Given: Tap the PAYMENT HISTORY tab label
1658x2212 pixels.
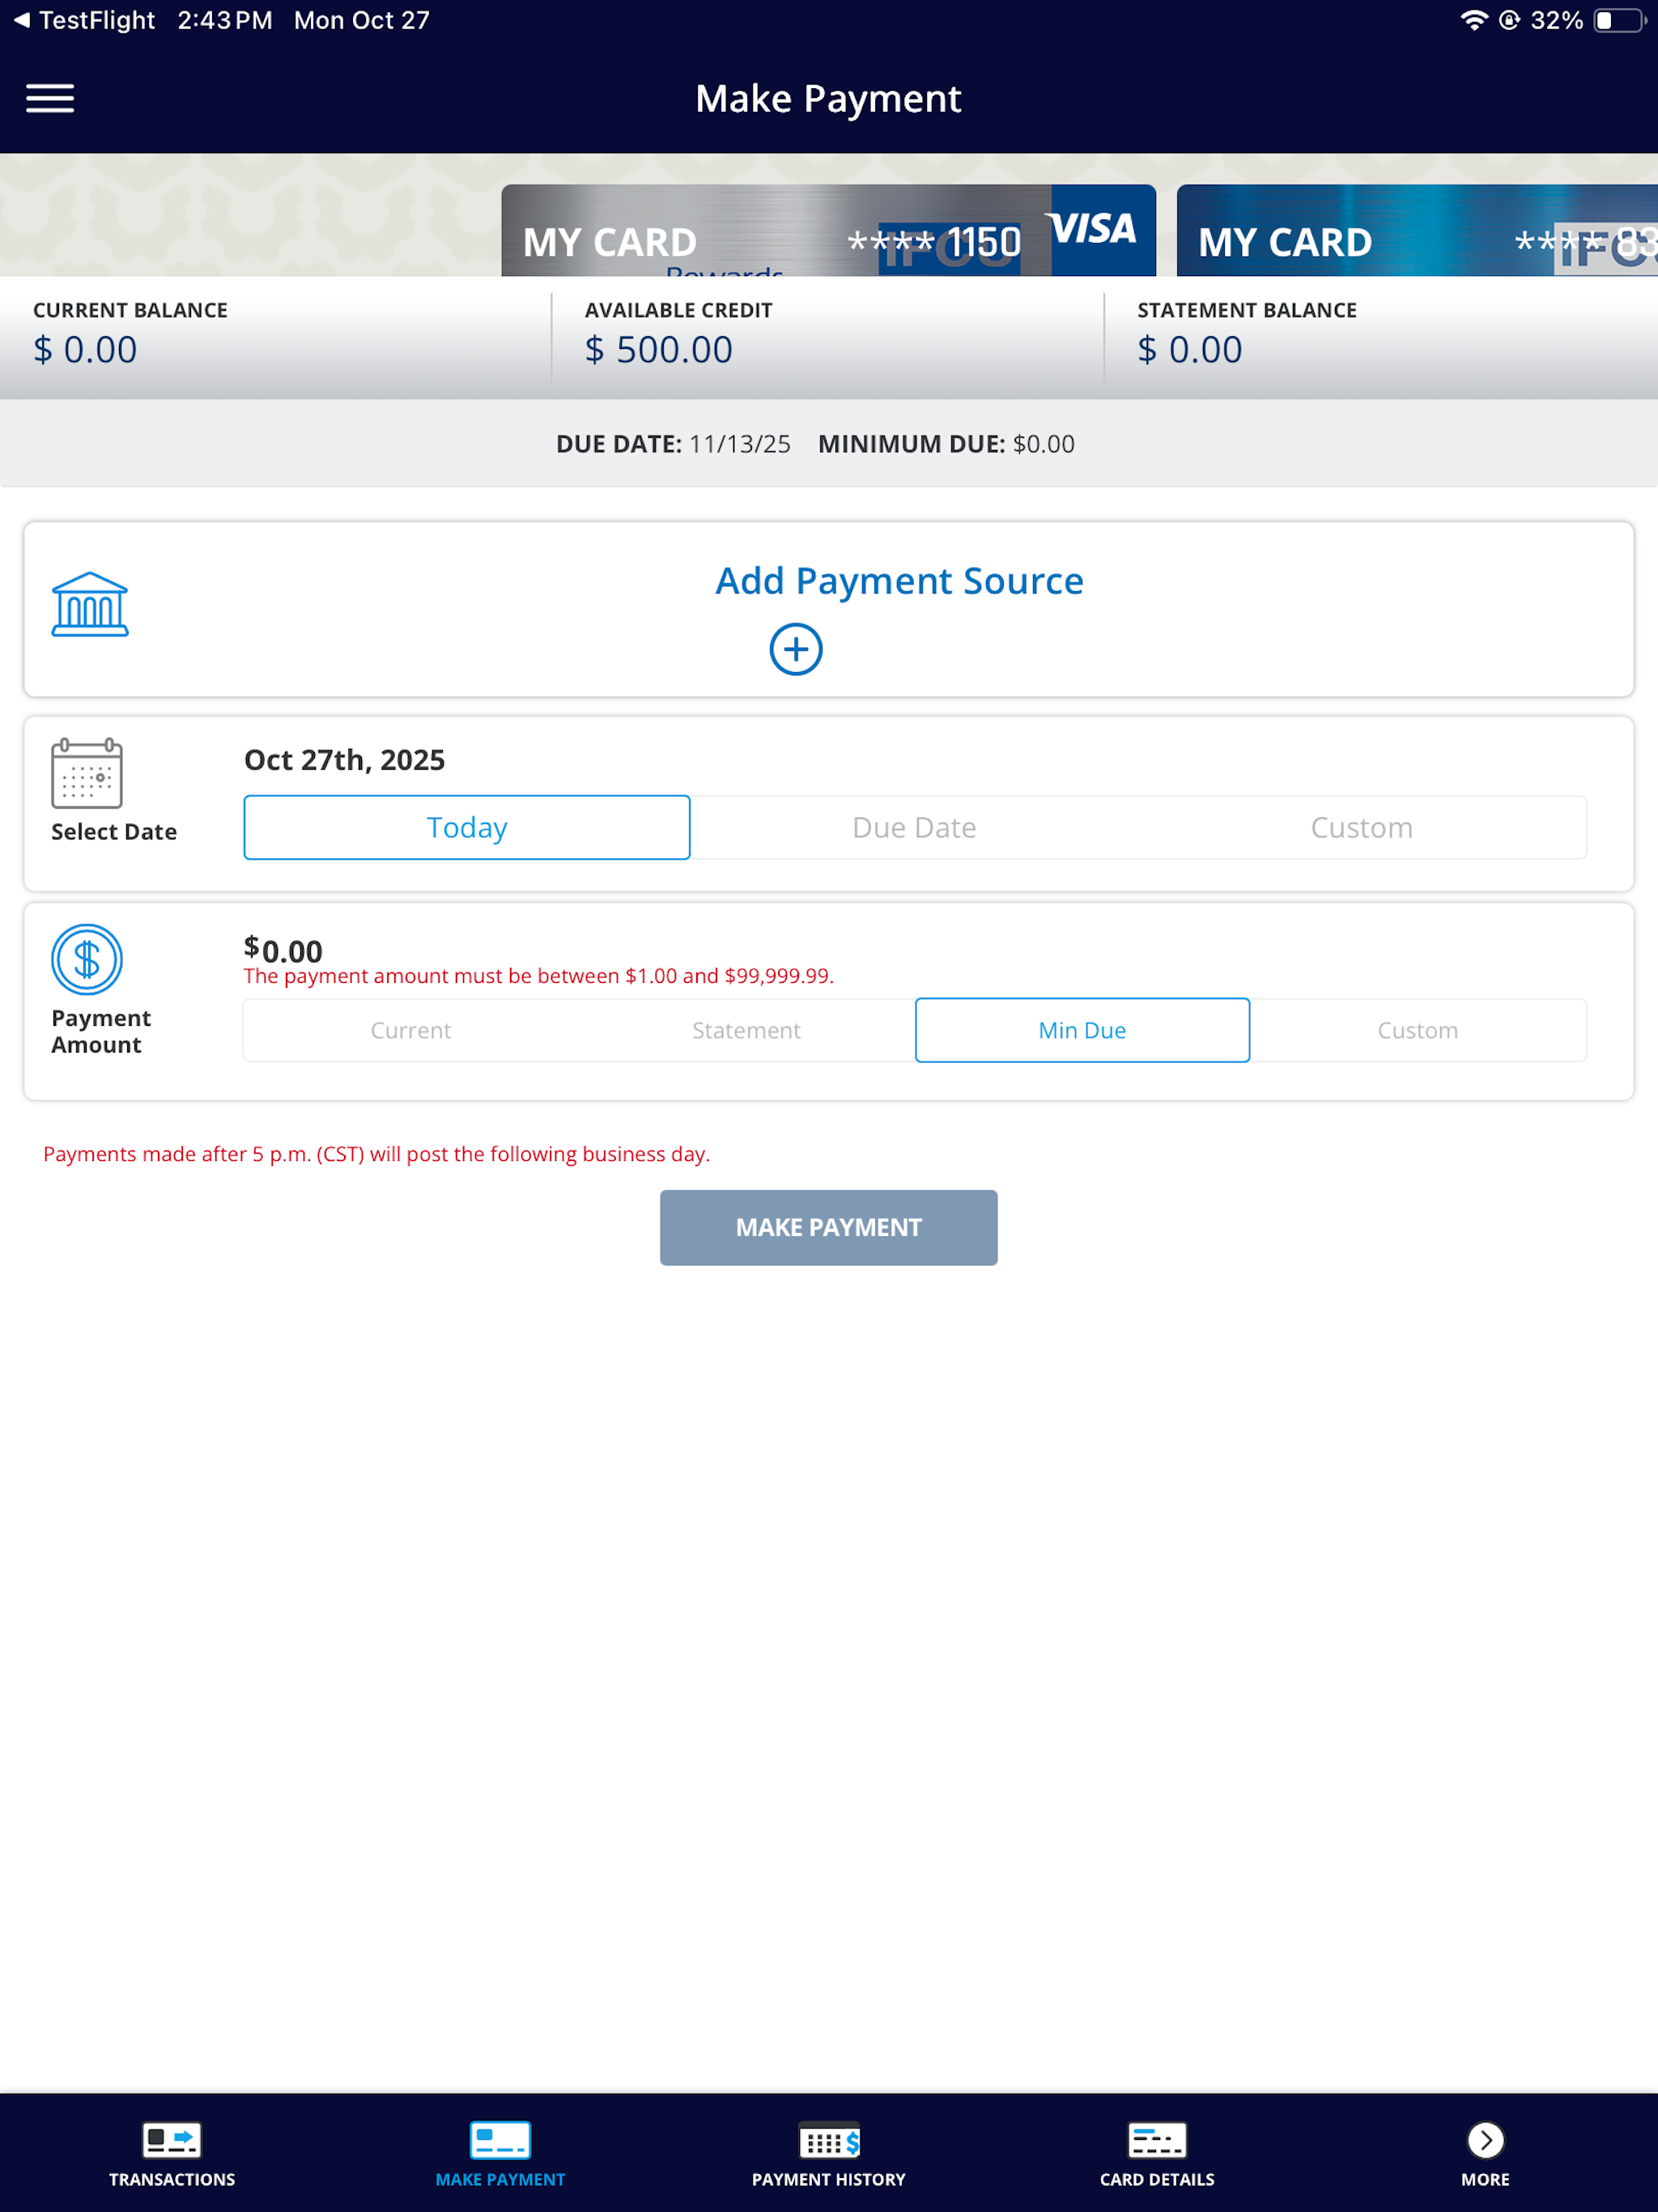Looking at the screenshot, I should [829, 2179].
